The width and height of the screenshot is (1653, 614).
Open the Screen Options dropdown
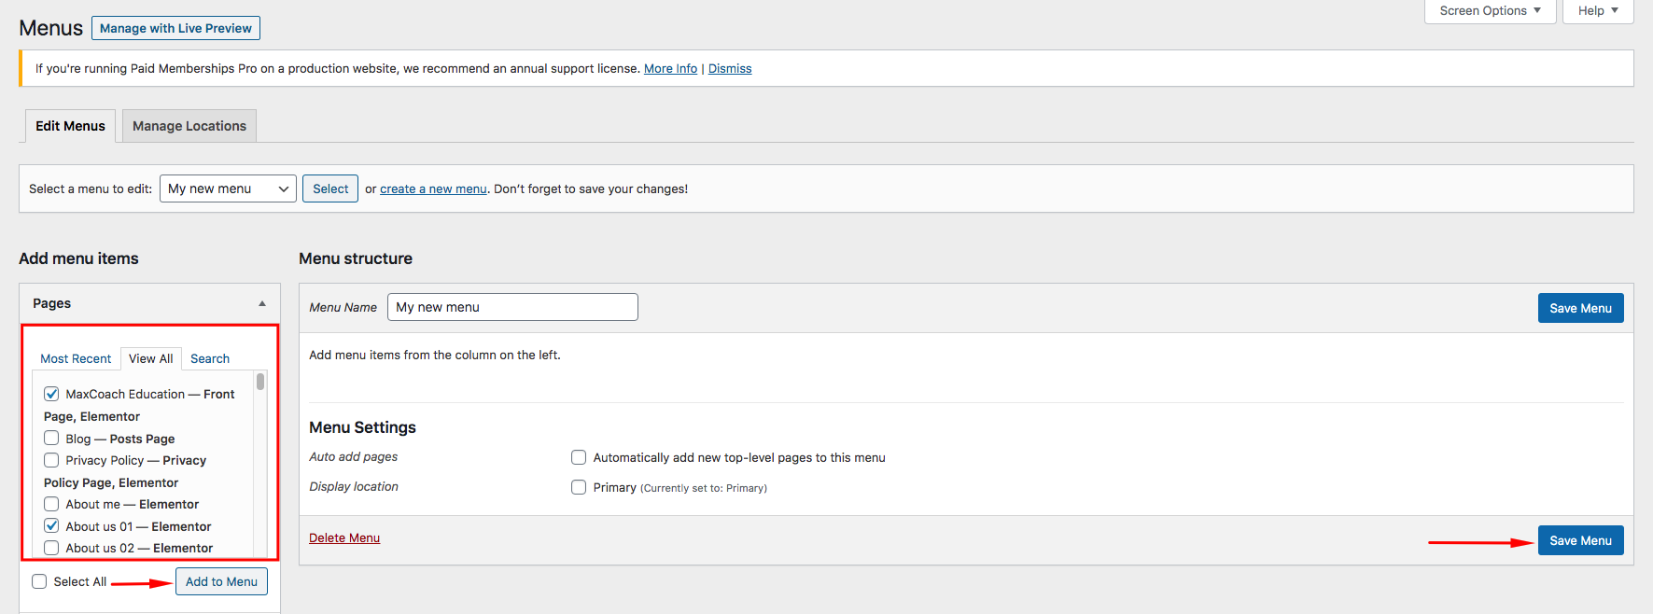pos(1489,11)
